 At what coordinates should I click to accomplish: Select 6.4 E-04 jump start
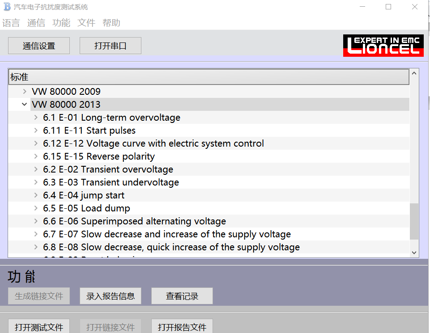84,195
